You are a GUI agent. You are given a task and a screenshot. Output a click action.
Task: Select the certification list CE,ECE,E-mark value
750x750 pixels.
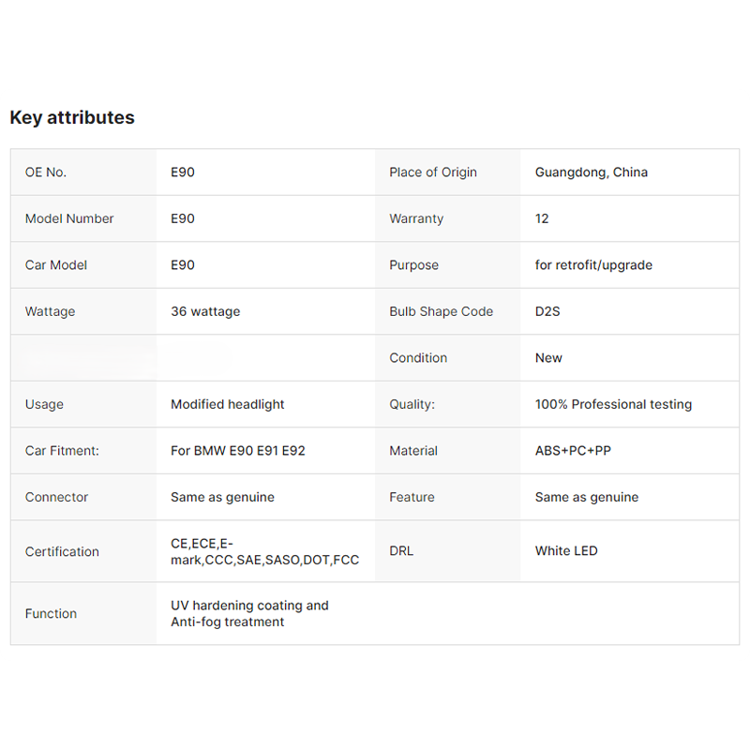pos(264,551)
